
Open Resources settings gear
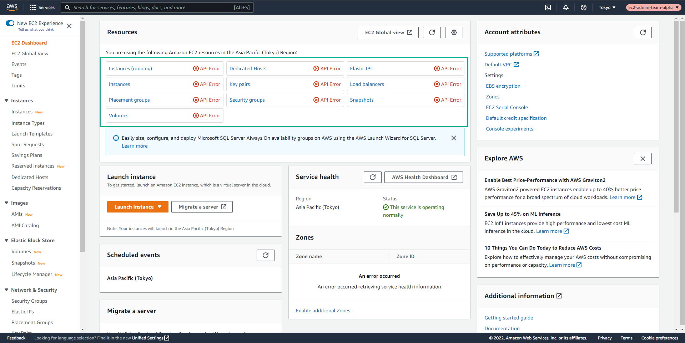click(x=454, y=32)
